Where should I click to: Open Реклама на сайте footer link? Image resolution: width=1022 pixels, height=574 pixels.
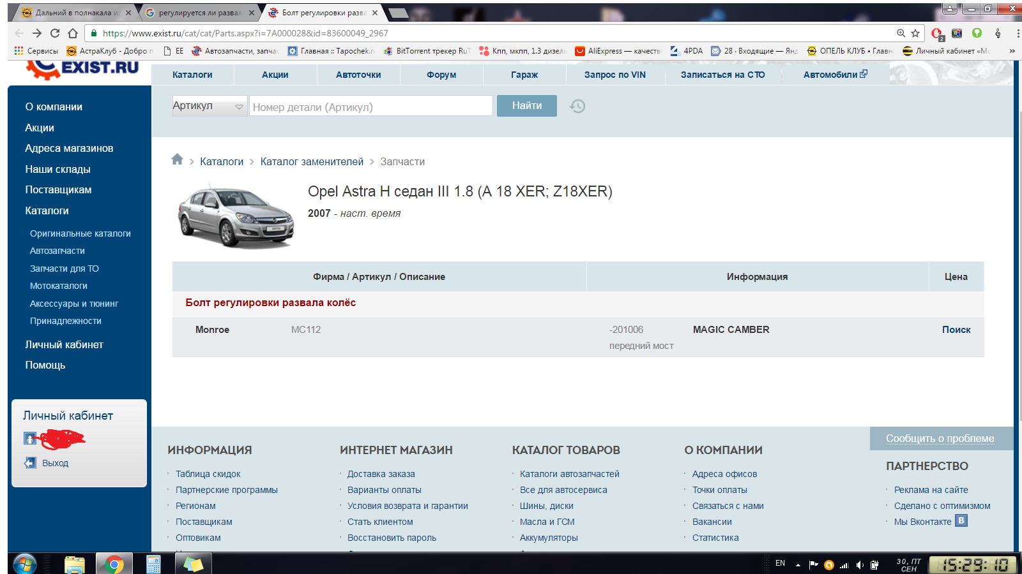coord(931,490)
